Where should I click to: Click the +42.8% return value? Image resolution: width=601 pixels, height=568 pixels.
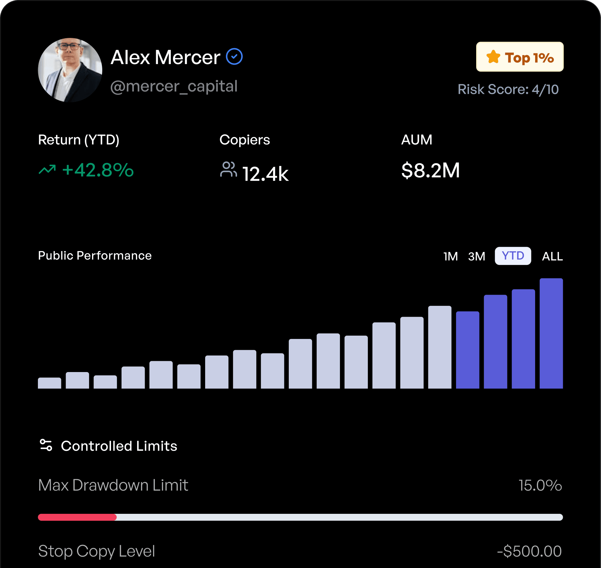point(98,169)
